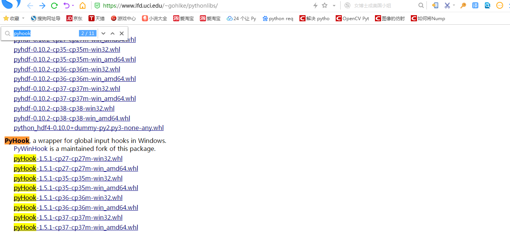
Task: Expand the 收藏 dropdown arrow
Action: point(23,18)
